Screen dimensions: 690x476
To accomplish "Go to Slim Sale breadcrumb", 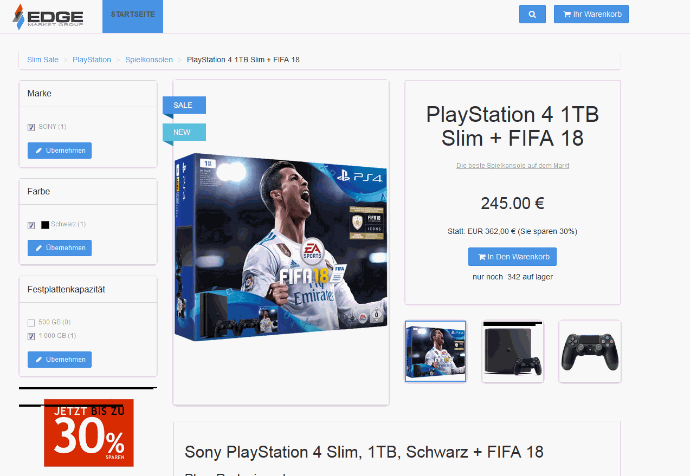I will 43,60.
